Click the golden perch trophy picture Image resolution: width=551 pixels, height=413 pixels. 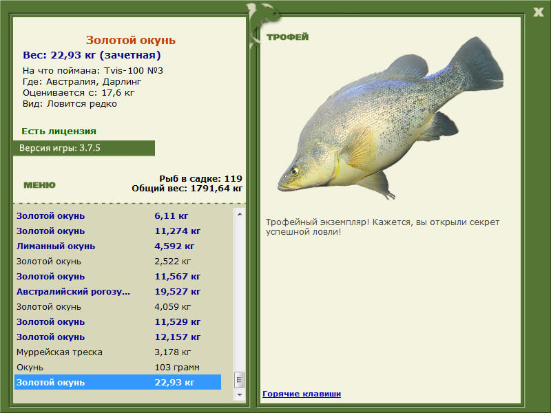(x=390, y=117)
